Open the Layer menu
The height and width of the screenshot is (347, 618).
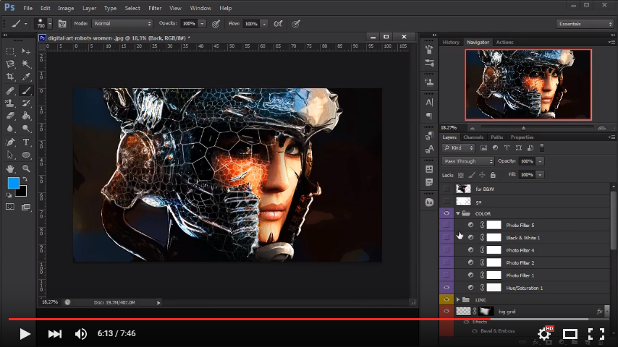(x=89, y=8)
